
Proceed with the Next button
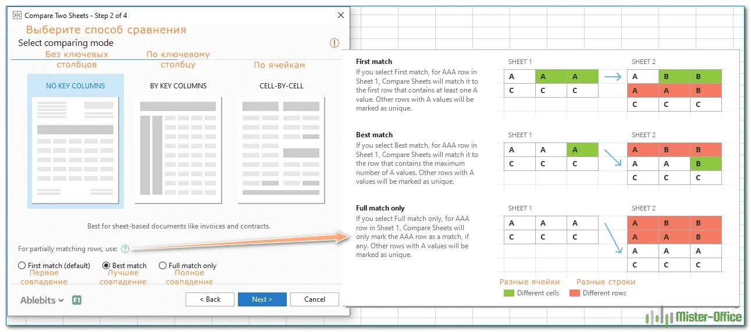(262, 299)
